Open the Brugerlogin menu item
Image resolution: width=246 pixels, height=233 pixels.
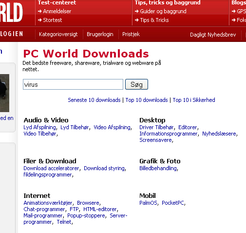[x=100, y=34]
